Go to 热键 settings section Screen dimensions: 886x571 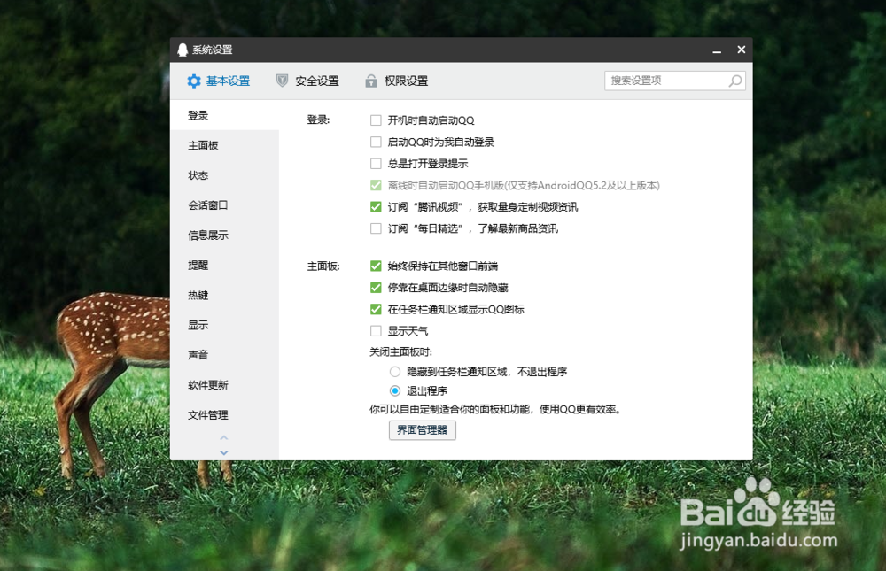click(x=224, y=295)
